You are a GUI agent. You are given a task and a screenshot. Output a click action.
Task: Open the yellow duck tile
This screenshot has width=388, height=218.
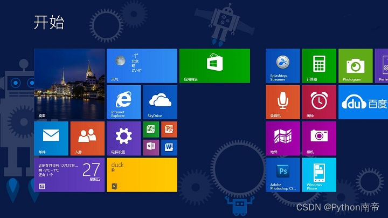coord(142,175)
